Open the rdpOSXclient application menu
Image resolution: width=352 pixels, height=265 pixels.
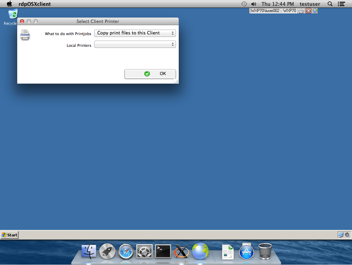click(x=35, y=4)
